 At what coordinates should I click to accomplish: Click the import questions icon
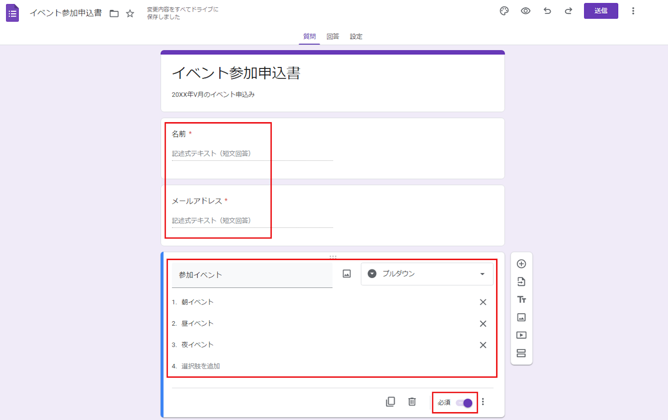pyautogui.click(x=521, y=282)
